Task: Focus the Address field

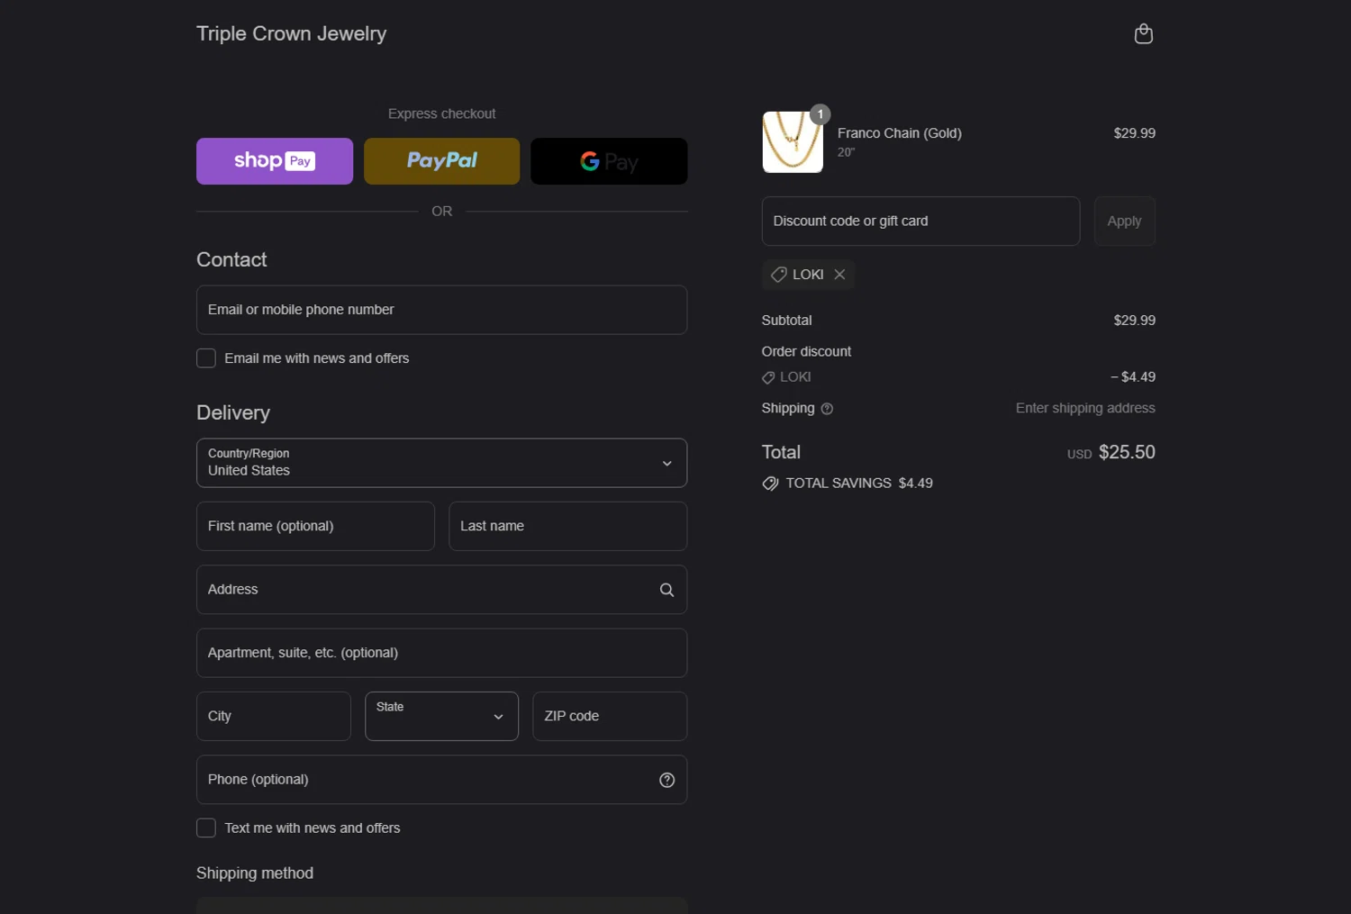Action: click(441, 590)
